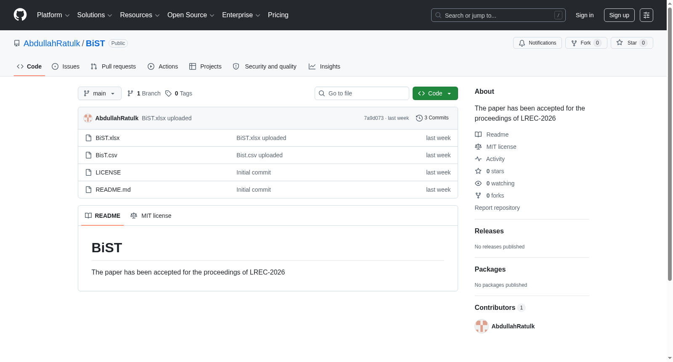Open the Insights tab

pyautogui.click(x=324, y=66)
